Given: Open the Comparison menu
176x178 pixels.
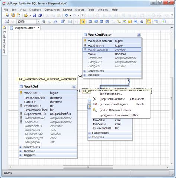Looking at the screenshot, I should pyautogui.click(x=52, y=10).
